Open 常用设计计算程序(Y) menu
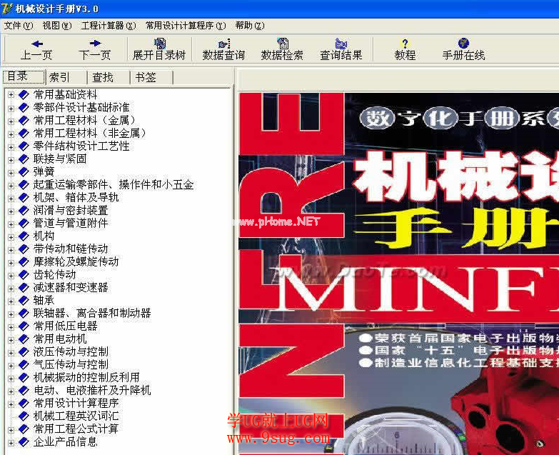559x455 pixels. pos(186,26)
